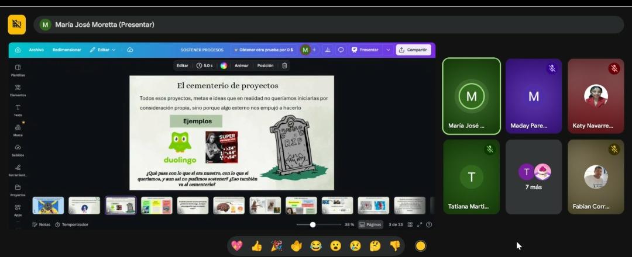Toggle fullscreen mode icon at the bottom
This screenshot has width=632, height=257.
(x=420, y=224)
